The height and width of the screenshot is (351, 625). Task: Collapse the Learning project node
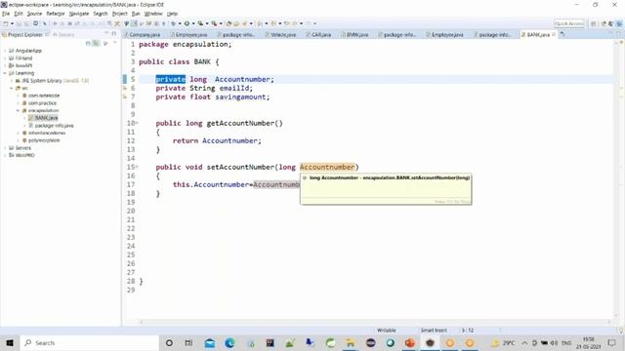click(x=5, y=73)
